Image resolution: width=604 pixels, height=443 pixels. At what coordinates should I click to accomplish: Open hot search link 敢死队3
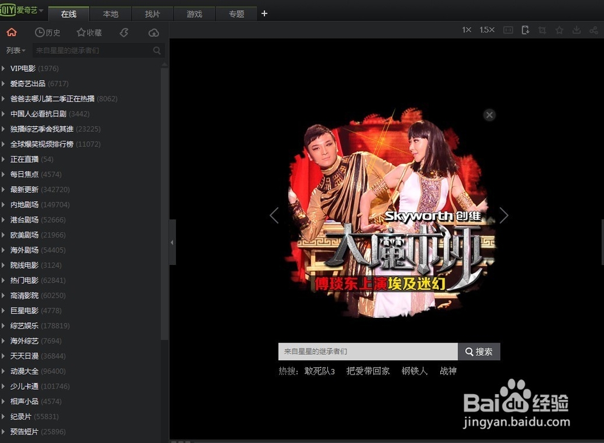pyautogui.click(x=320, y=371)
